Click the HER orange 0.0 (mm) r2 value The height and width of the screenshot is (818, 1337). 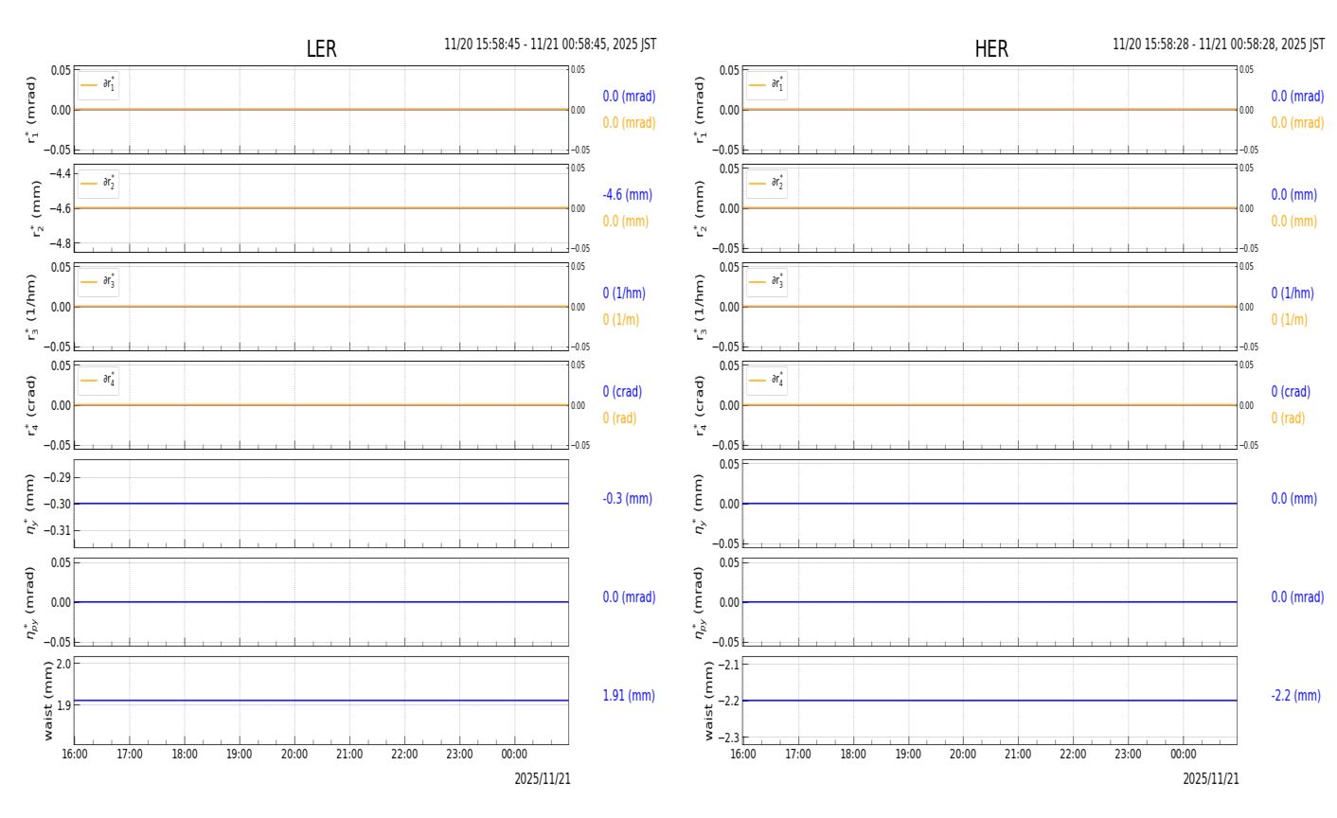tap(1294, 222)
